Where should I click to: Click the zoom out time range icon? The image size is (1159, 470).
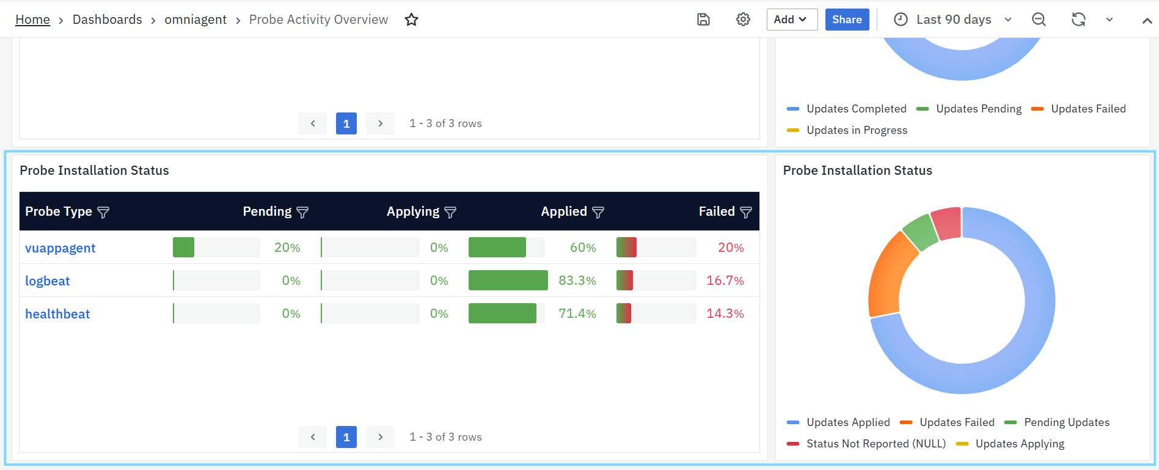coord(1039,20)
